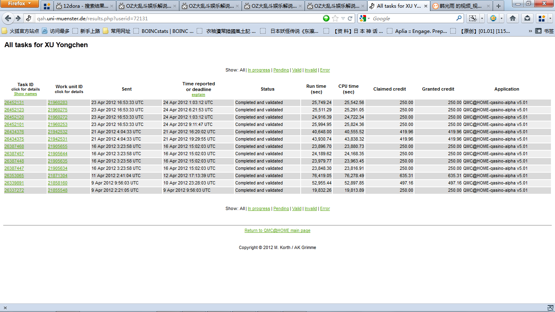Bookmark this page with the star icon
Screen dimensions: 555x312
335,18
